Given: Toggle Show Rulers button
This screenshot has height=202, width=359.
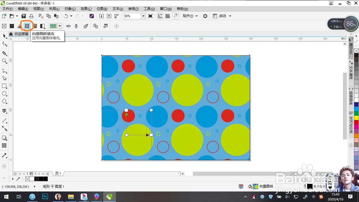Looking at the screenshot, I should coord(160,16).
